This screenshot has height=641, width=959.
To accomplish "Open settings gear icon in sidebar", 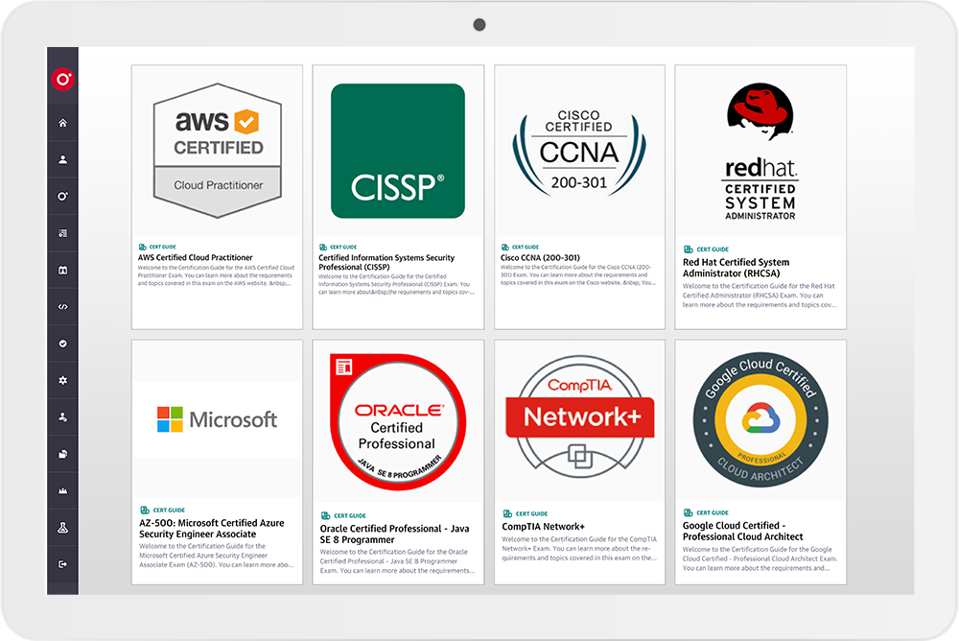I will click(x=63, y=380).
